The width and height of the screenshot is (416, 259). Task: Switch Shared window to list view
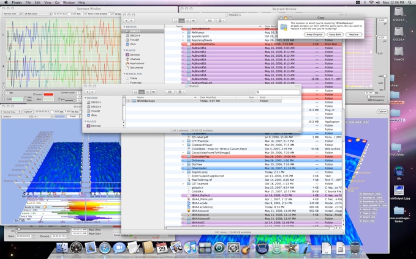pos(142,92)
